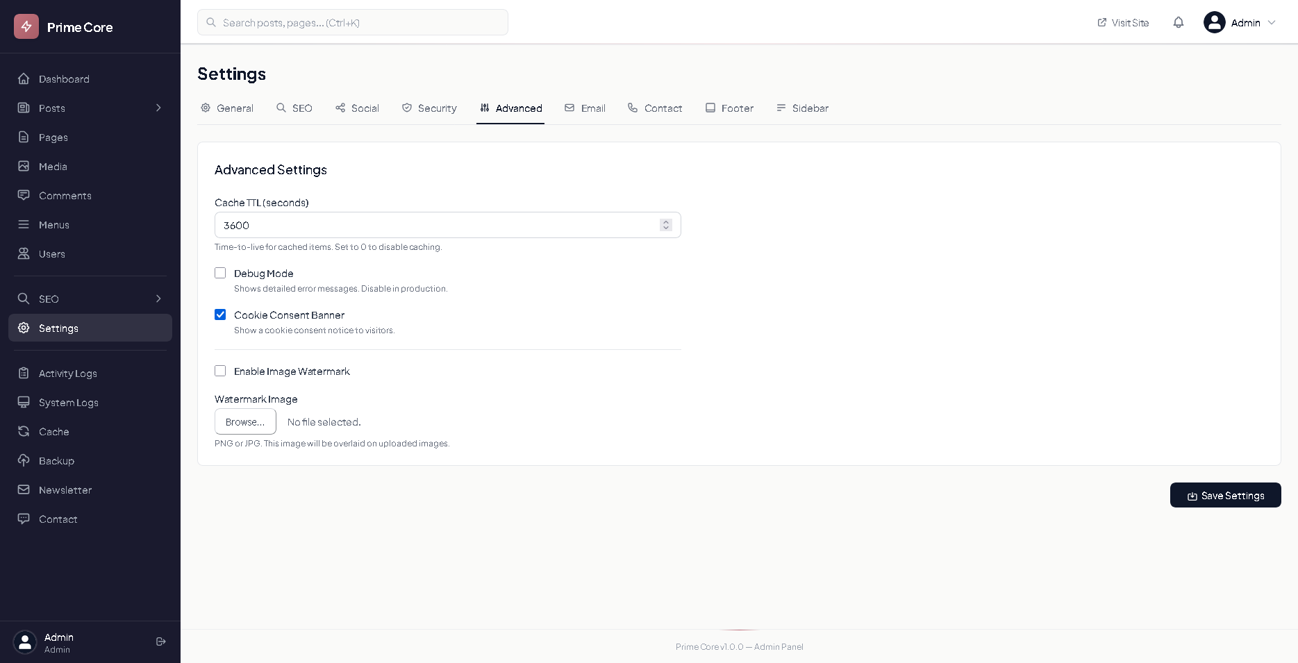Click the Save Settings button
The height and width of the screenshot is (663, 1298).
point(1225,496)
